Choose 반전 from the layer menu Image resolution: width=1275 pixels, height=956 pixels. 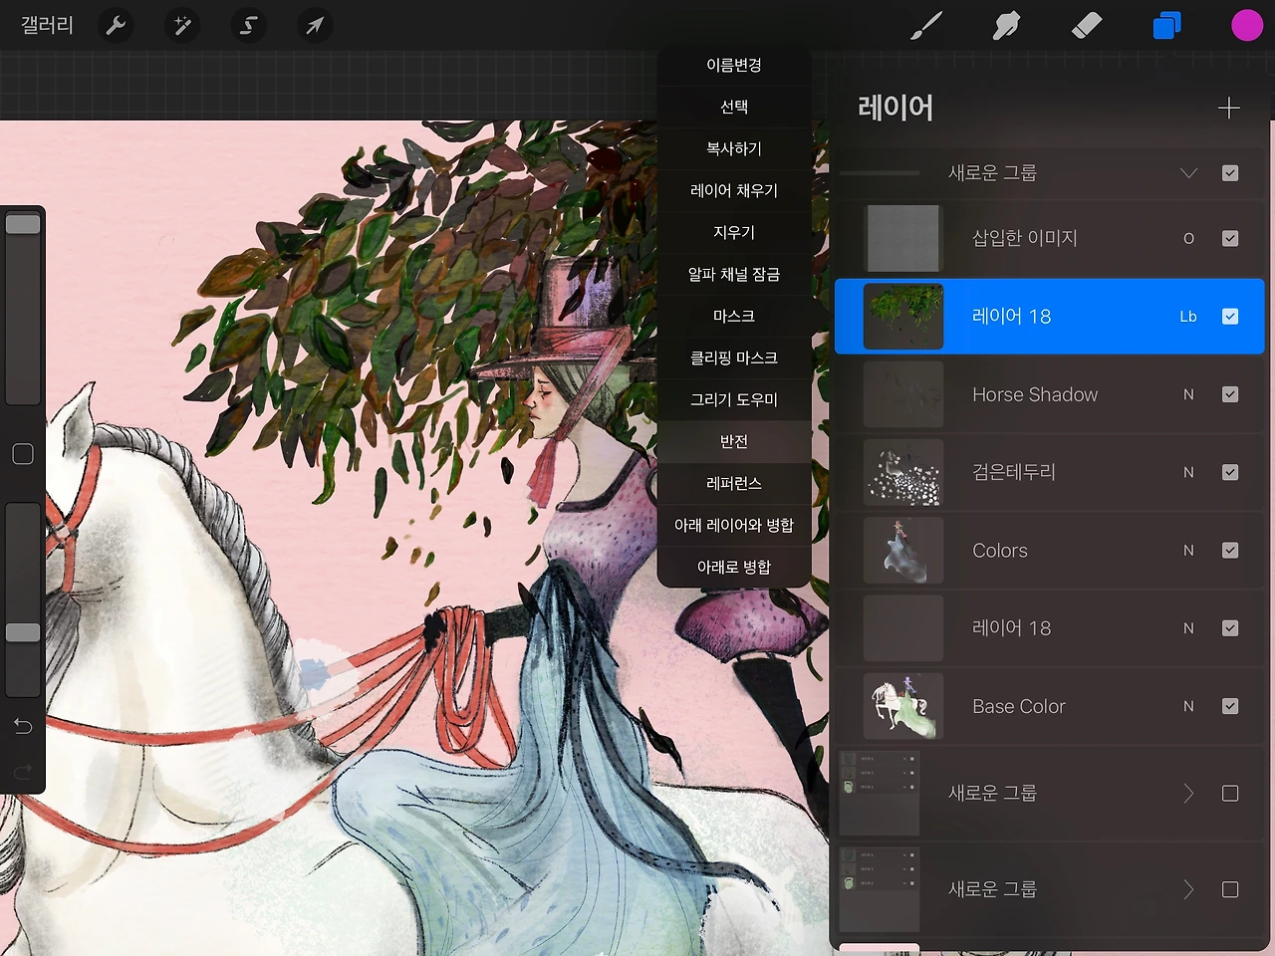734,441
